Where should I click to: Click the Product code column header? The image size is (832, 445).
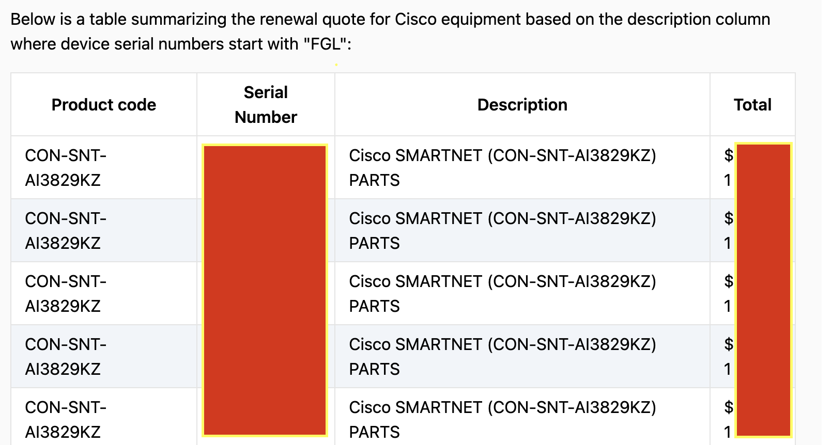[x=104, y=105]
